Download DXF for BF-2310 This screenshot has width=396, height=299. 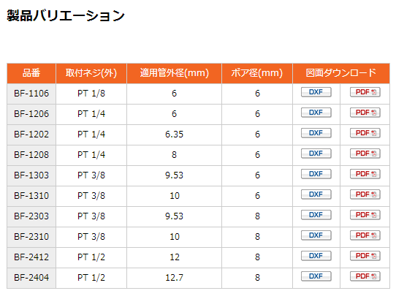coord(316,235)
